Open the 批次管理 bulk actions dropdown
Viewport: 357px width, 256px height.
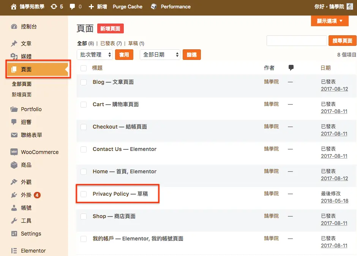click(95, 55)
